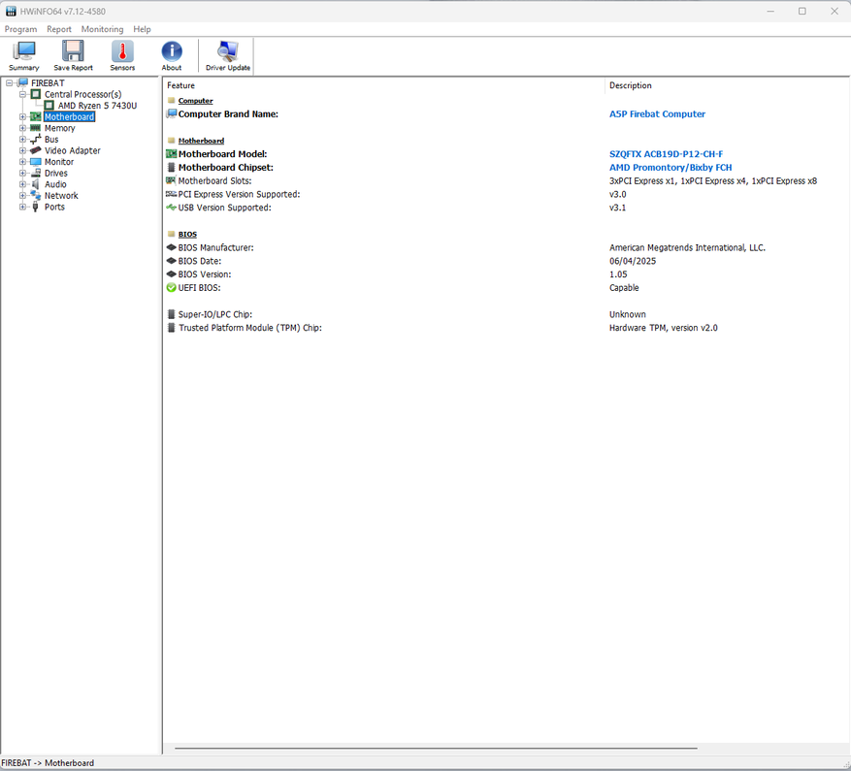Viewport: 851px width, 771px height.
Task: Click the BIOS Manufacturer row
Action: click(506, 247)
